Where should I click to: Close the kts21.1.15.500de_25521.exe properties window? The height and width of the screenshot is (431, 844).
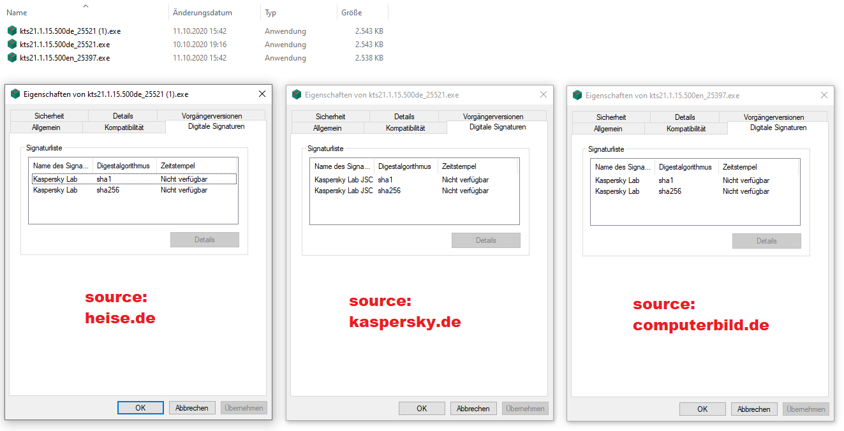coord(544,94)
